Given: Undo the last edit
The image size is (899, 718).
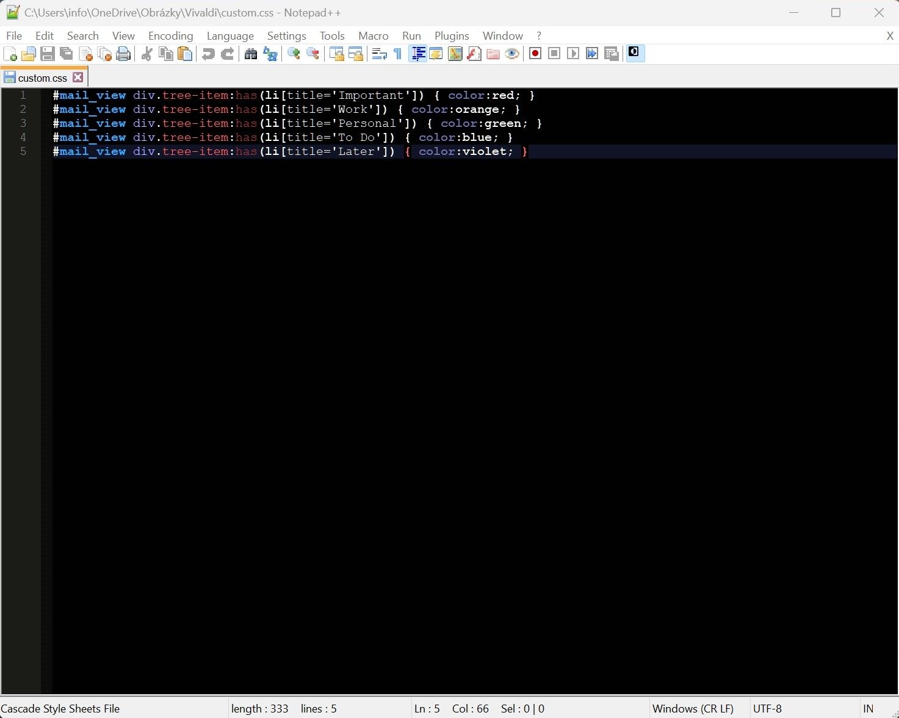Looking at the screenshot, I should click(208, 54).
